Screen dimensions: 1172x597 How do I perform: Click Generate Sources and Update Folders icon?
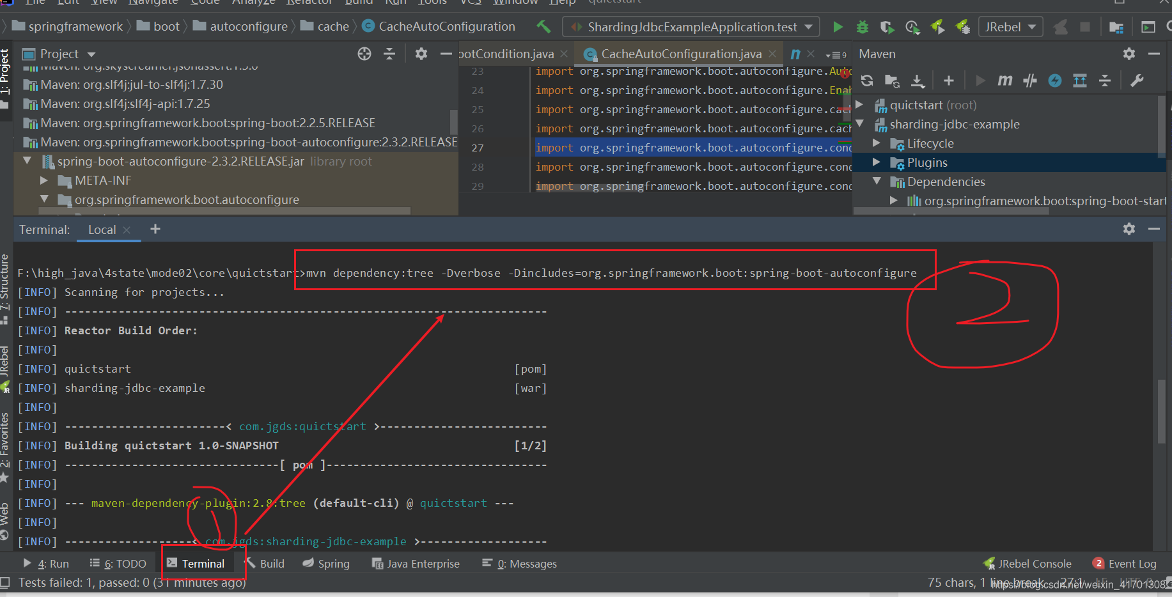click(892, 81)
